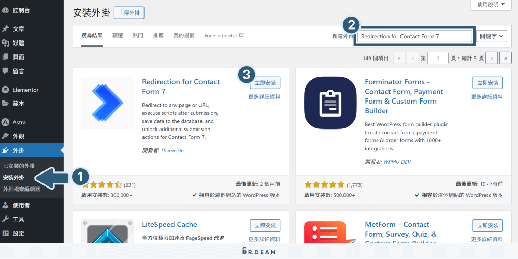This screenshot has height=259, width=518.
Task: Click the 範本 folder icon
Action: (x=5, y=104)
